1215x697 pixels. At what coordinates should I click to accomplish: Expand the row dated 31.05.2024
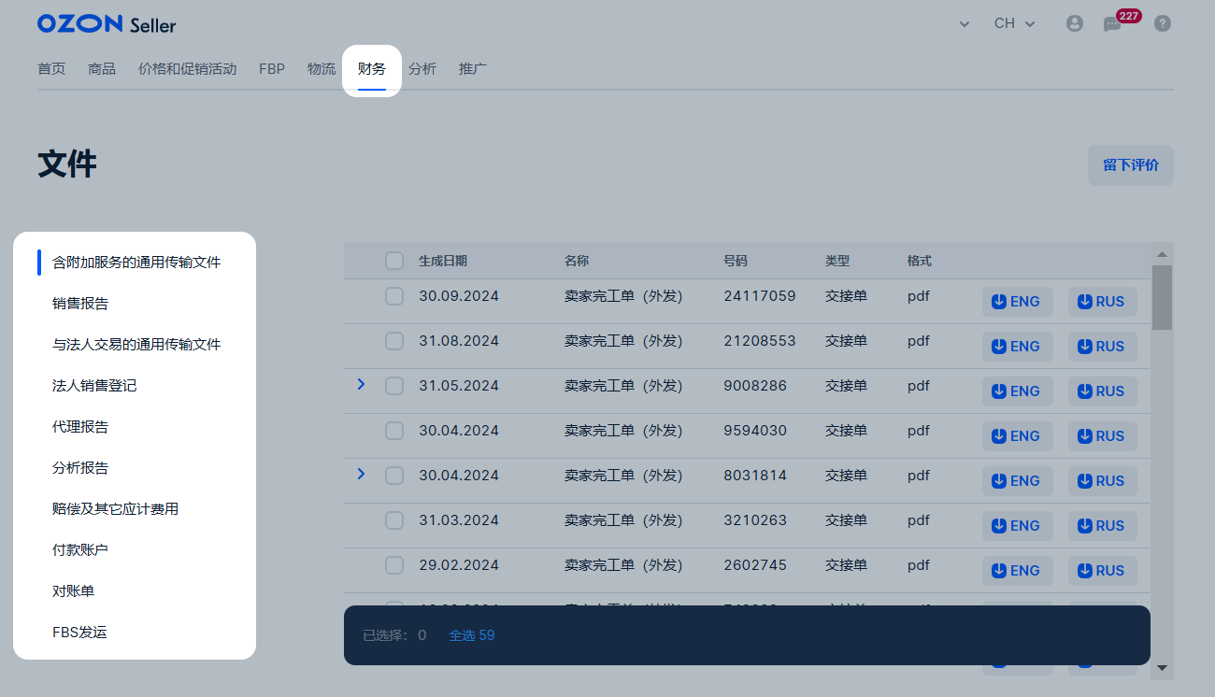click(361, 384)
